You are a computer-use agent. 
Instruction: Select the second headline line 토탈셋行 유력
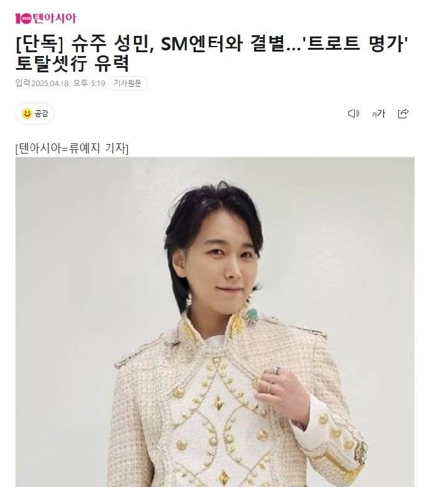(72, 64)
